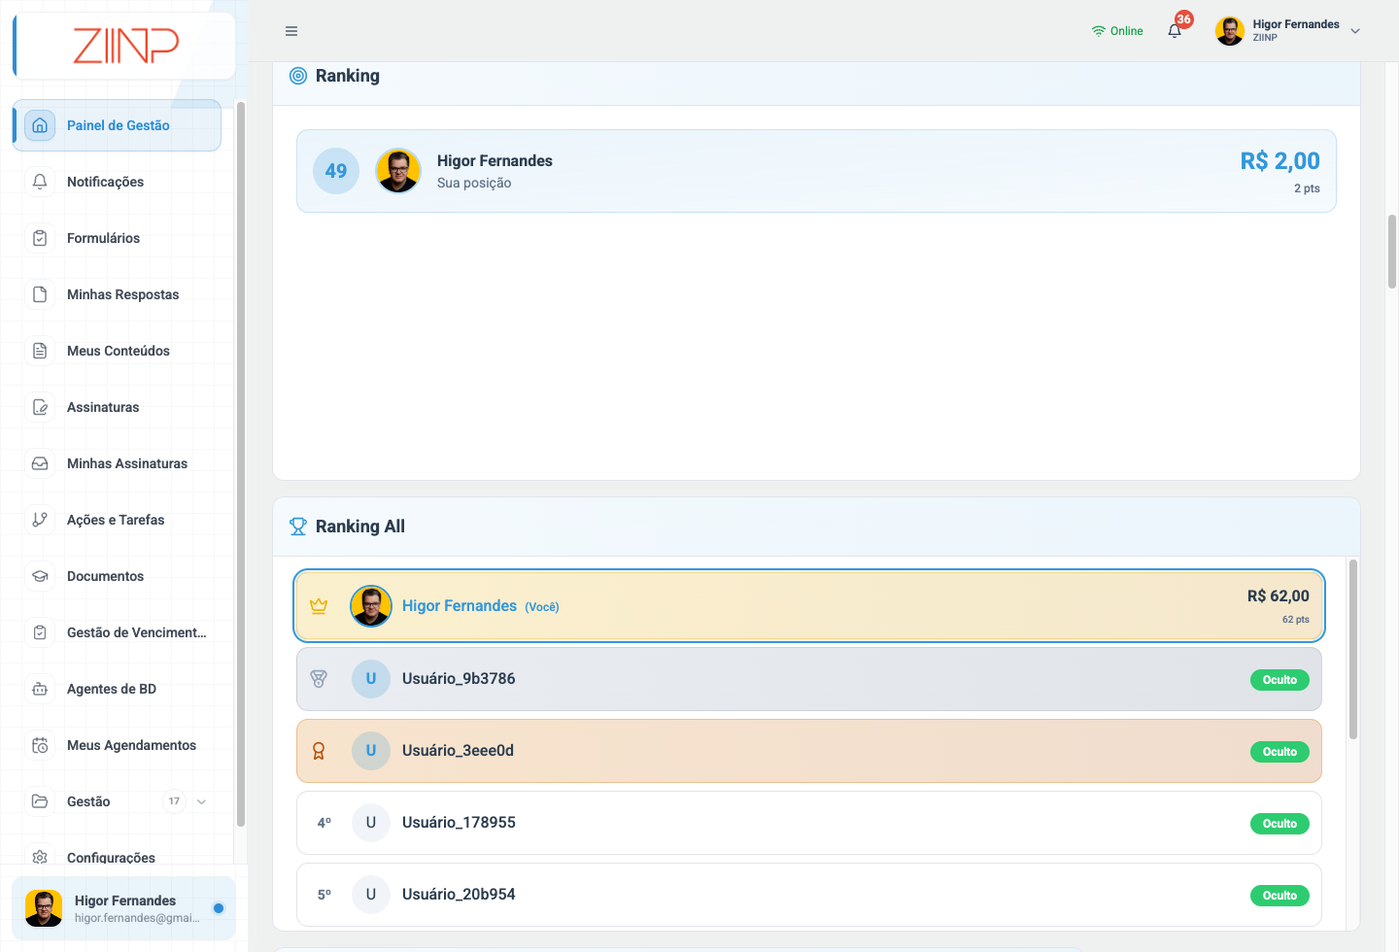Click the Meus Agendamentos calendar icon
The height and width of the screenshot is (952, 1399).
click(40, 745)
